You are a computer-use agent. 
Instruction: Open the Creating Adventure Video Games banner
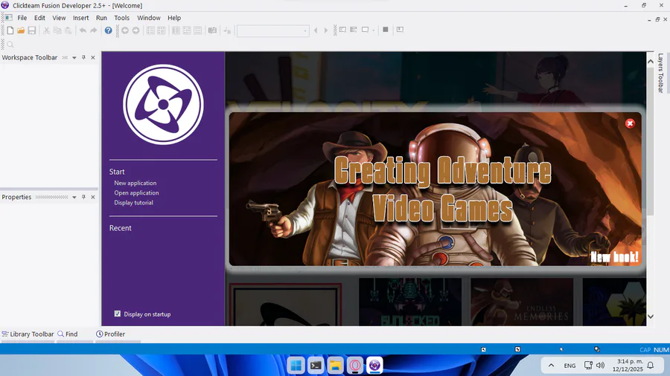[435, 189]
